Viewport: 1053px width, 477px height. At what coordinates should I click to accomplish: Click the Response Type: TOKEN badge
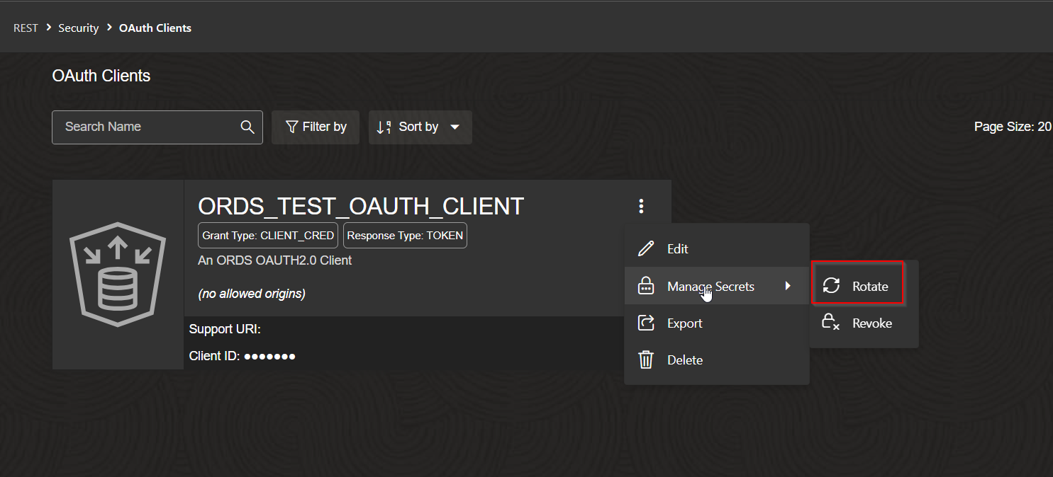(405, 236)
